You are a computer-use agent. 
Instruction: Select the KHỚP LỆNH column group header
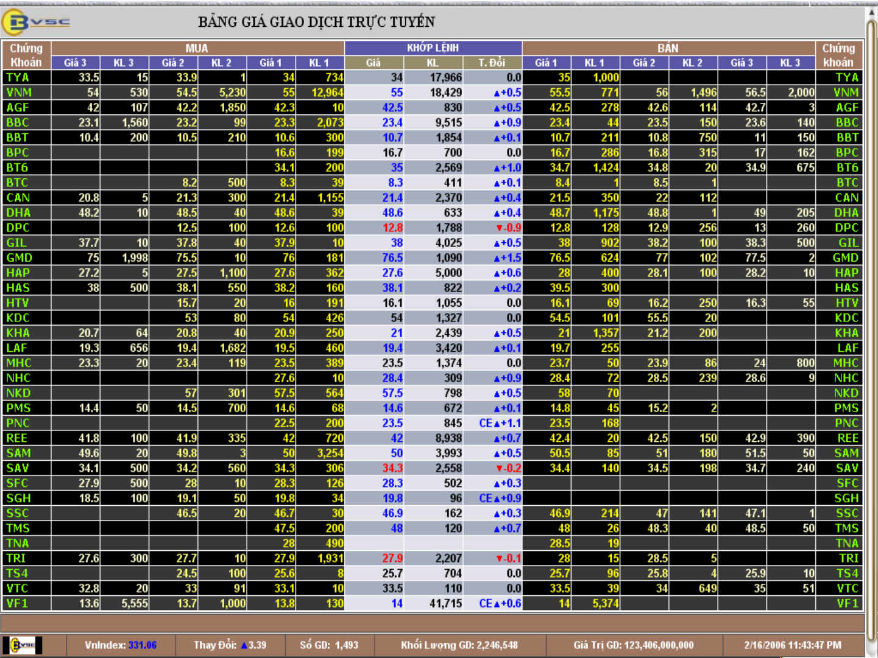click(433, 48)
